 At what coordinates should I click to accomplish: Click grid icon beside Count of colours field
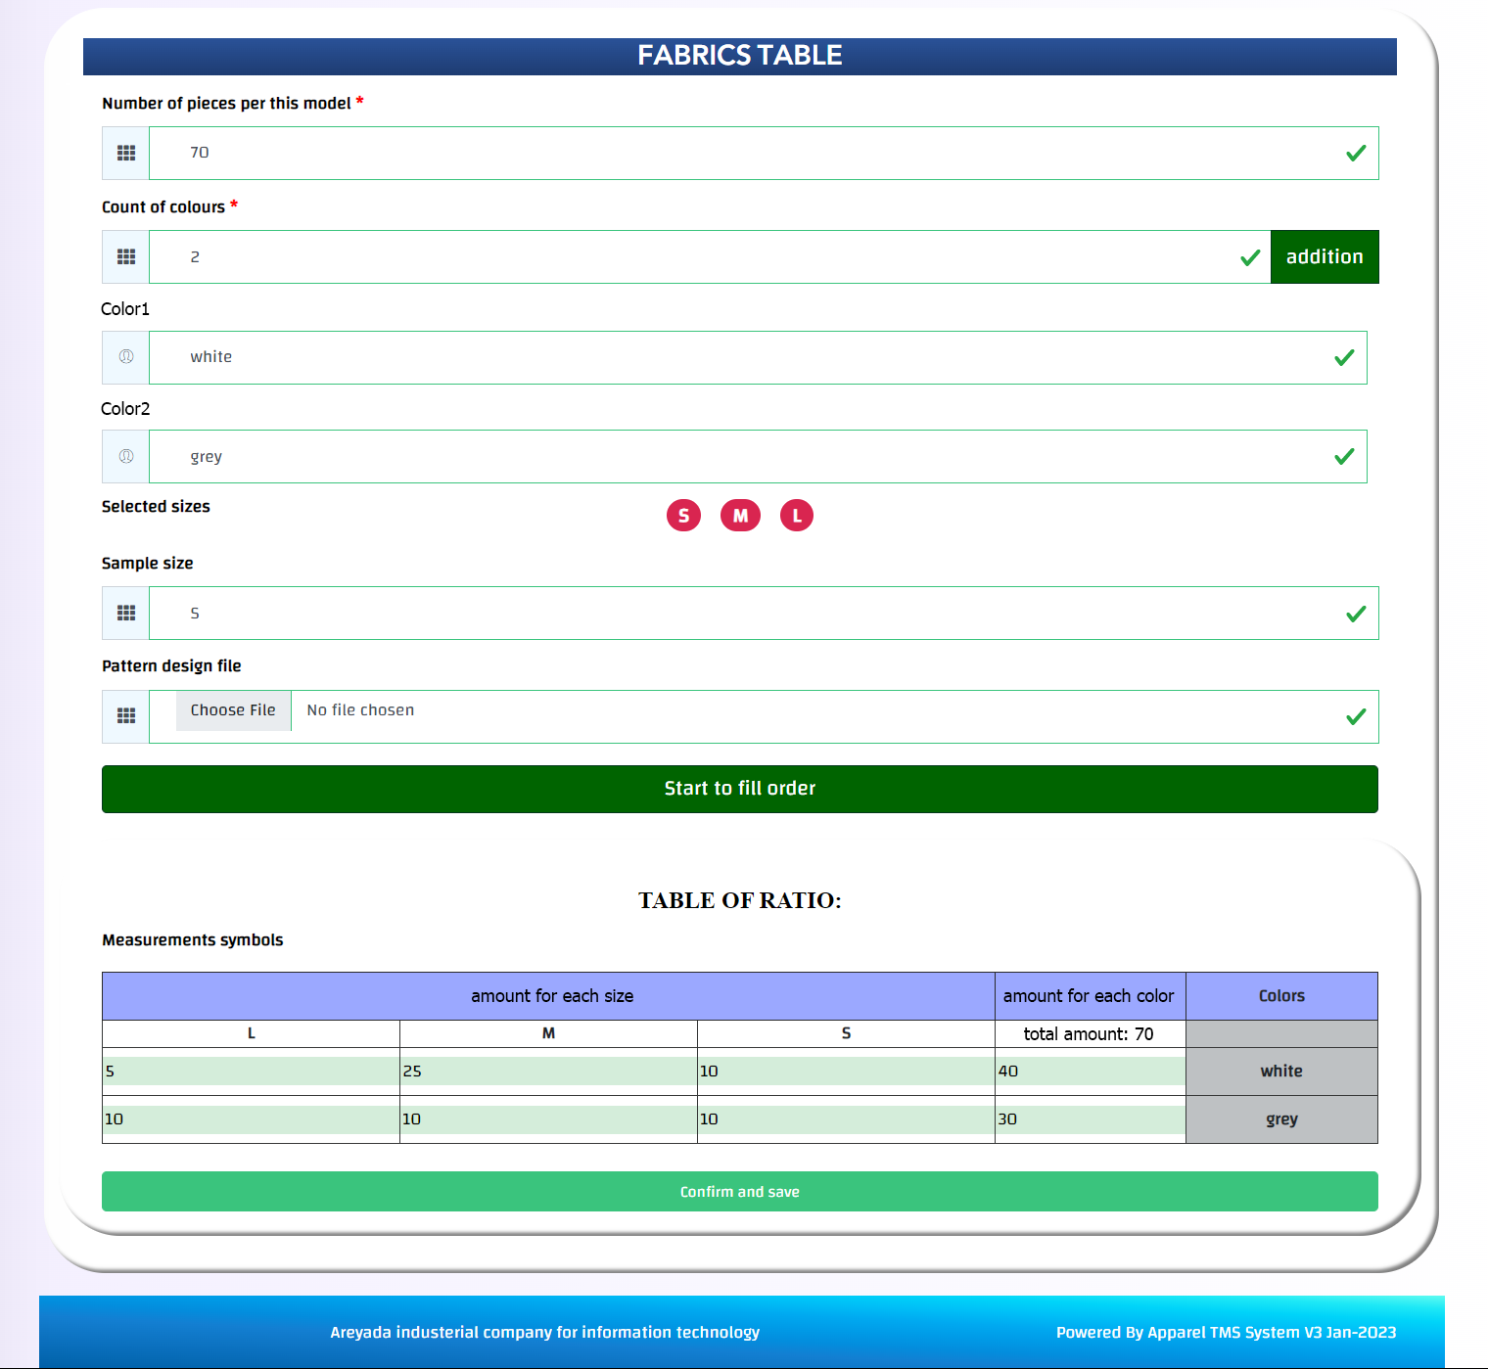[x=126, y=256]
